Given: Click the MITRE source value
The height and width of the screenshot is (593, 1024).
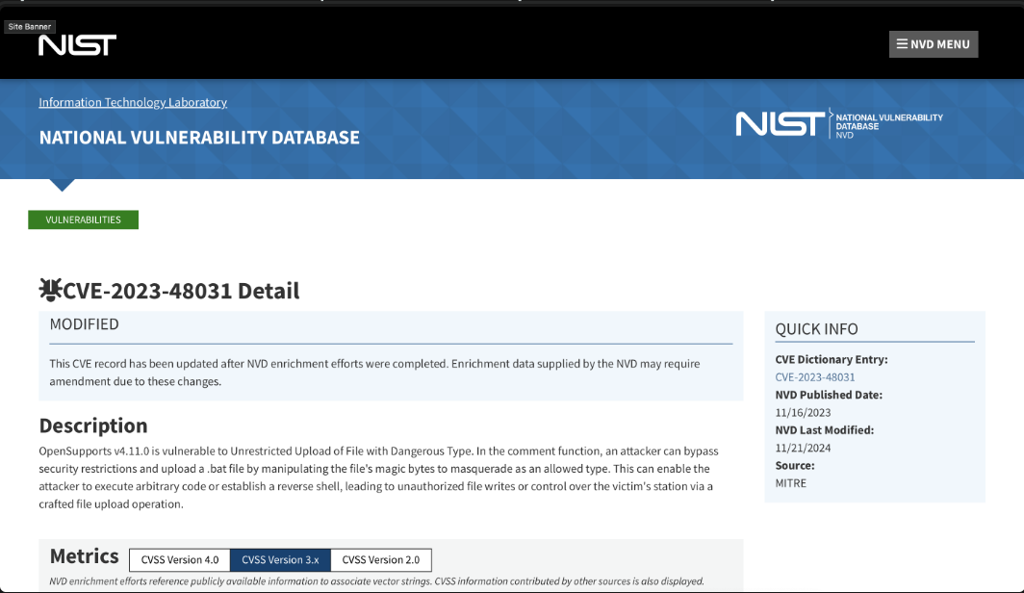Looking at the screenshot, I should pos(791,483).
